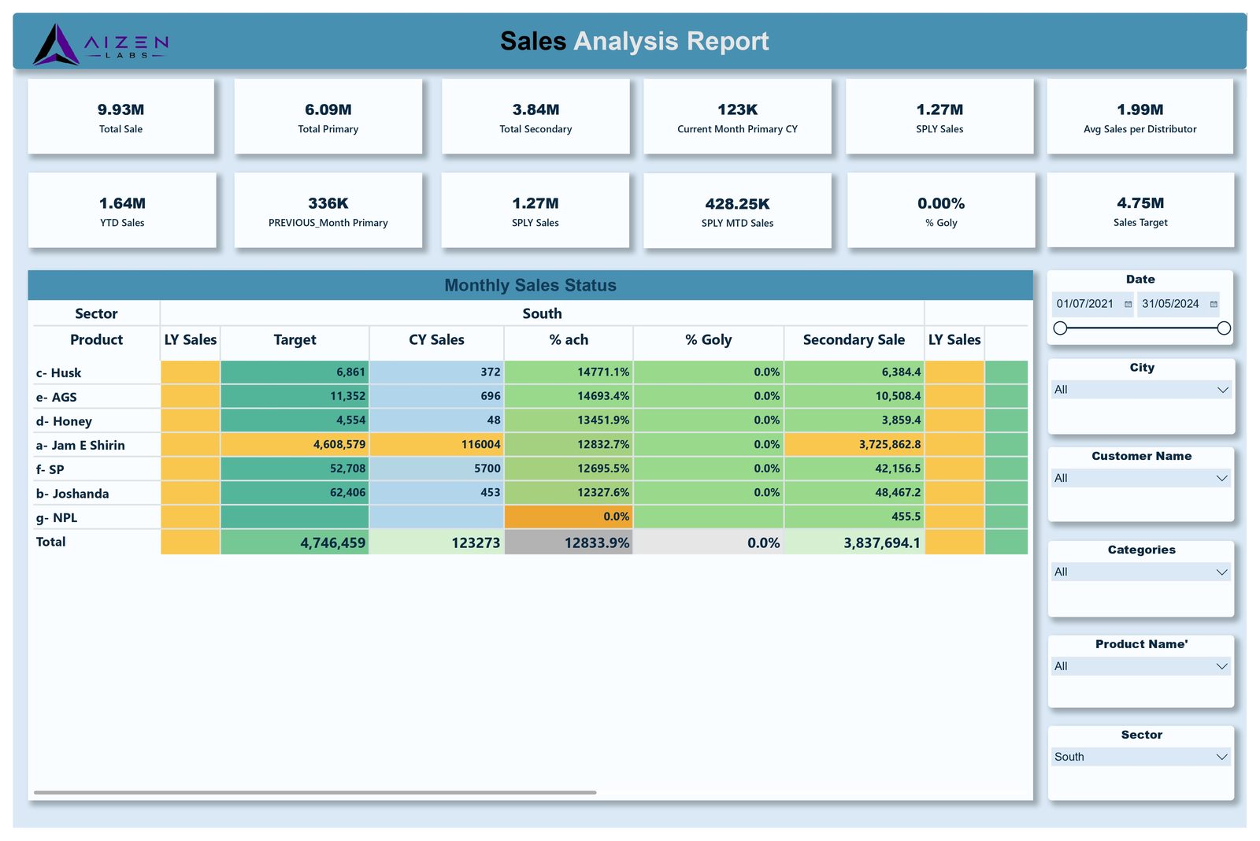Image resolution: width=1260 pixels, height=841 pixels.
Task: Open the Categories dropdown
Action: [1141, 572]
